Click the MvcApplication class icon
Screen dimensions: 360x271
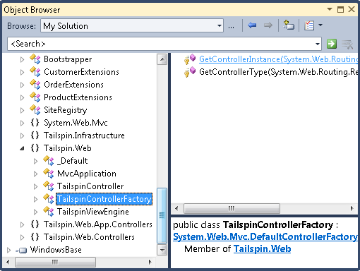pyautogui.click(x=49, y=174)
